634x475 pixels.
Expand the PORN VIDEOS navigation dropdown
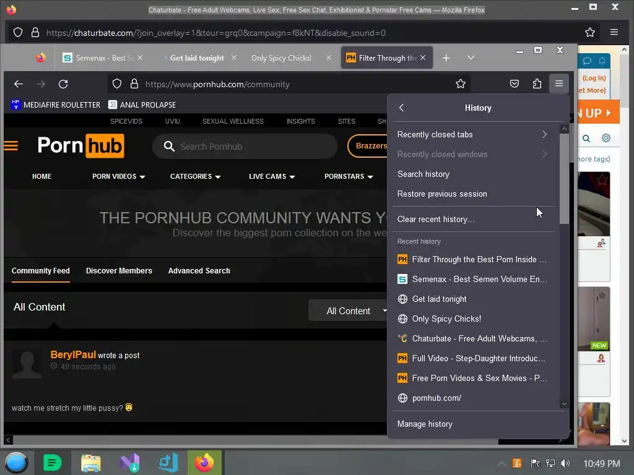tap(118, 176)
